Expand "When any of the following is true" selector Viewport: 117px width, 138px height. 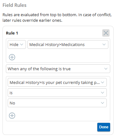coord(58,69)
